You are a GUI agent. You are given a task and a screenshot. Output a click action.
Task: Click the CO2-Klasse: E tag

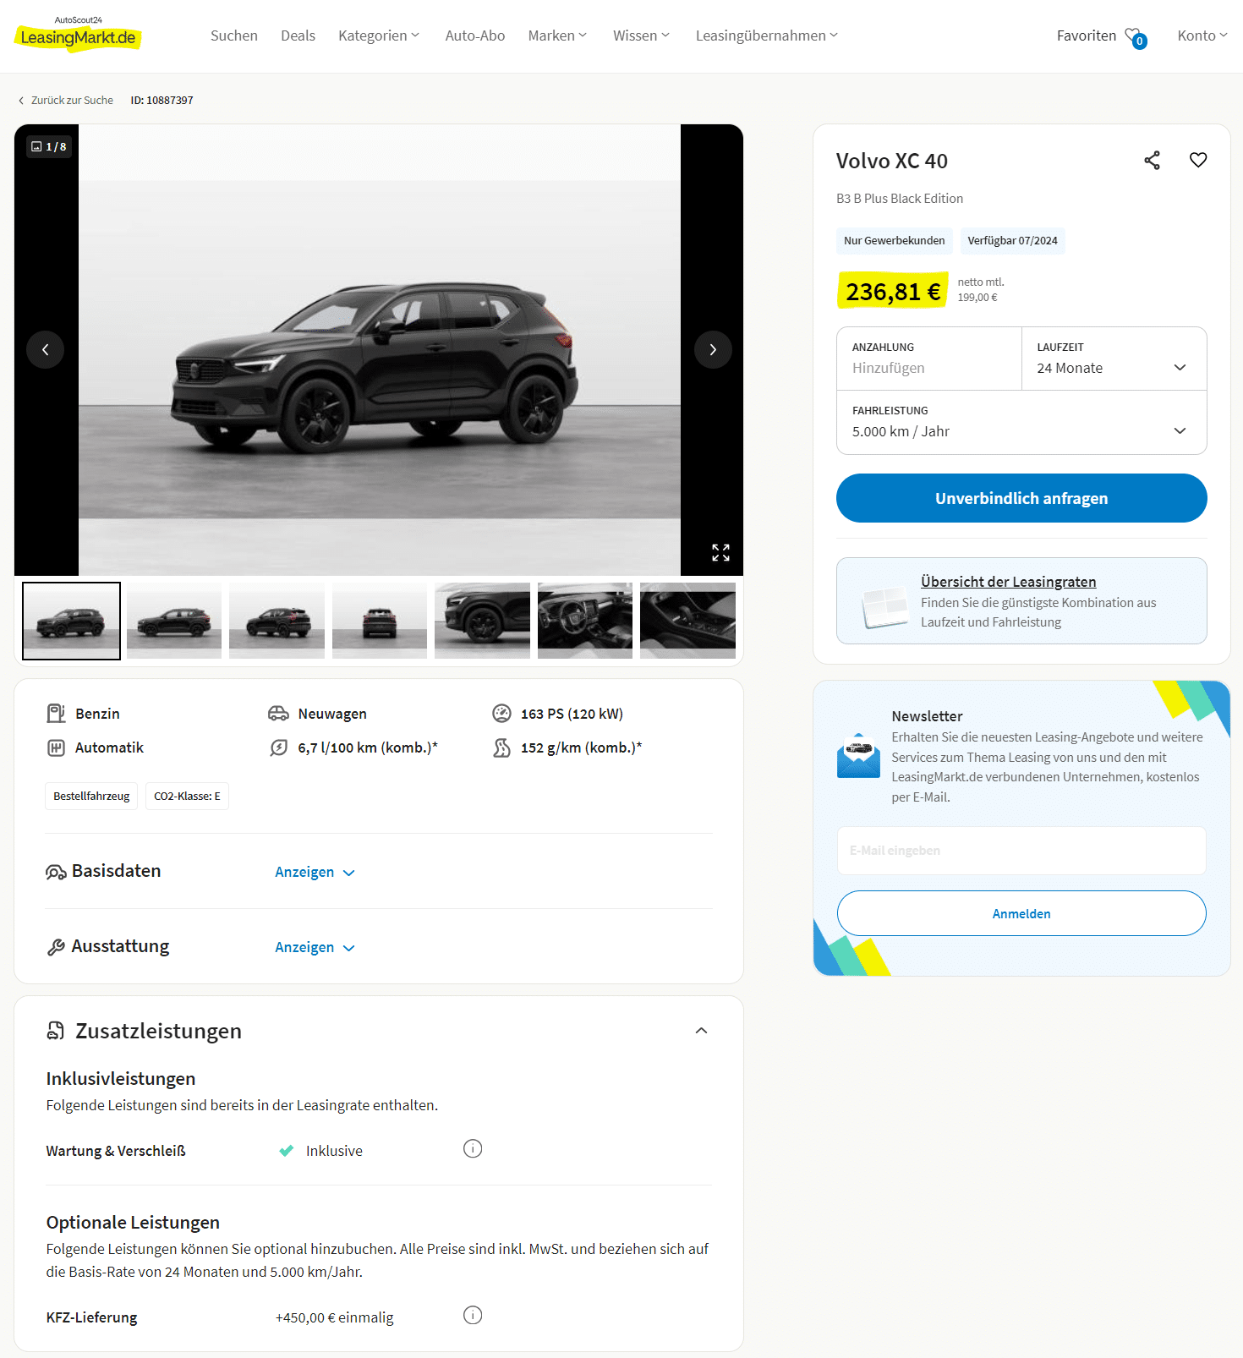(x=187, y=796)
